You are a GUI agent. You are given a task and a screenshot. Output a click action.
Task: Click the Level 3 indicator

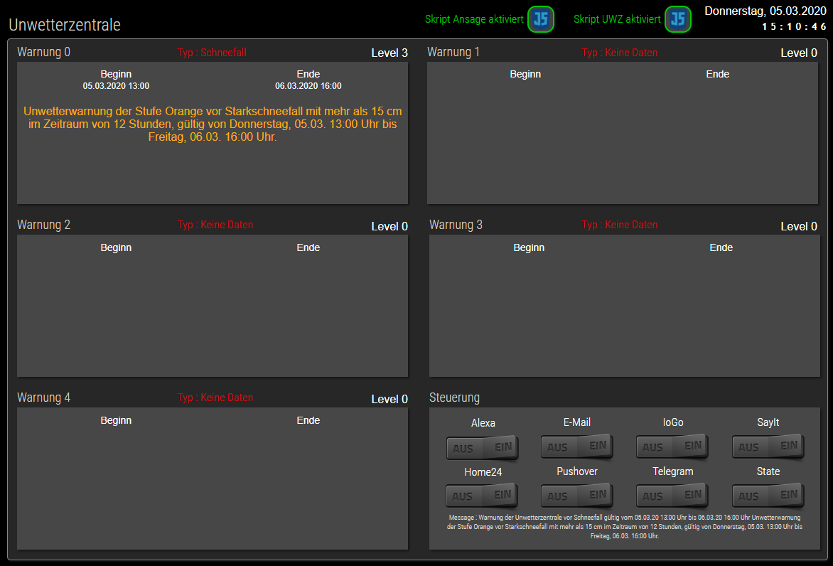pos(389,53)
